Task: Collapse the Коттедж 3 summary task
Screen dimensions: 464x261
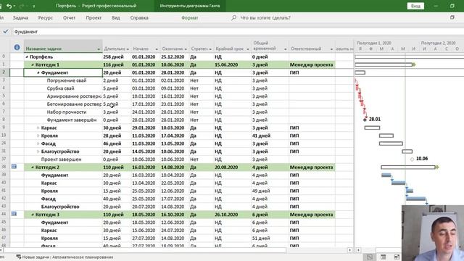Action: 33,215
